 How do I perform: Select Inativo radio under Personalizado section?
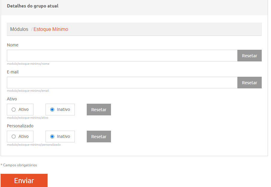[x=52, y=137]
